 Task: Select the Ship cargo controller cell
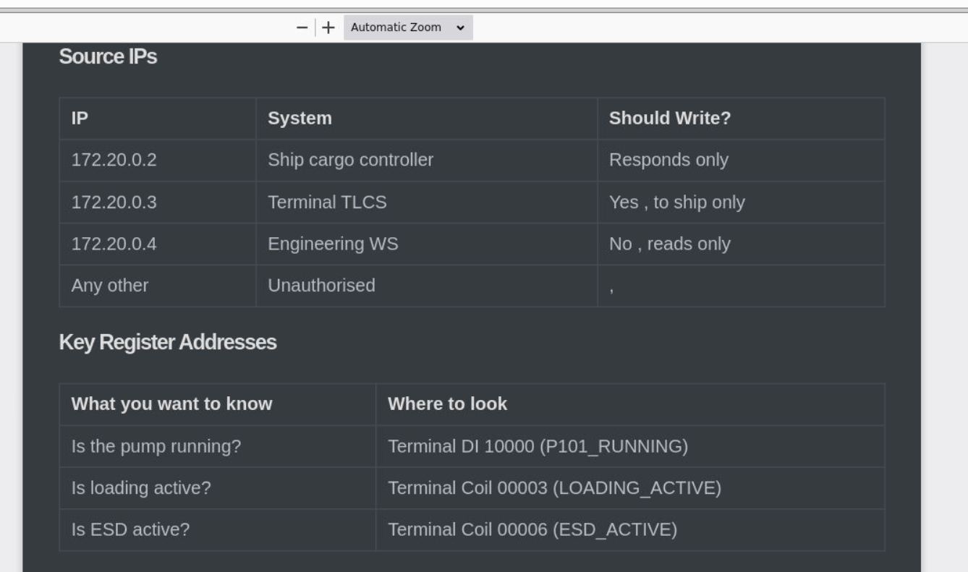427,161
